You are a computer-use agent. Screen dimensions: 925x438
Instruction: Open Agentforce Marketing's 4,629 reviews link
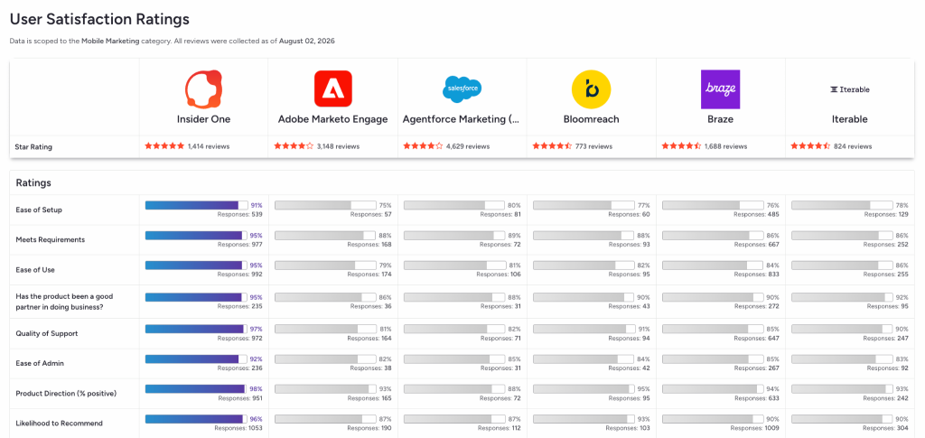(x=468, y=146)
